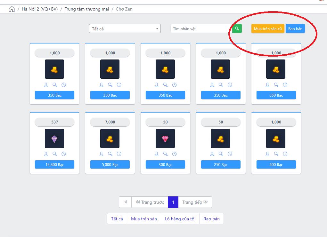Click clock icon on first 1,000 gold card
The width and height of the screenshot is (327, 237).
click(x=64, y=85)
